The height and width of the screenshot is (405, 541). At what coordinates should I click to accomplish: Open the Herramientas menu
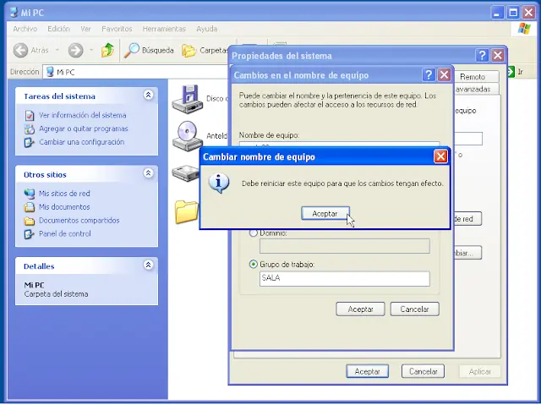164,28
